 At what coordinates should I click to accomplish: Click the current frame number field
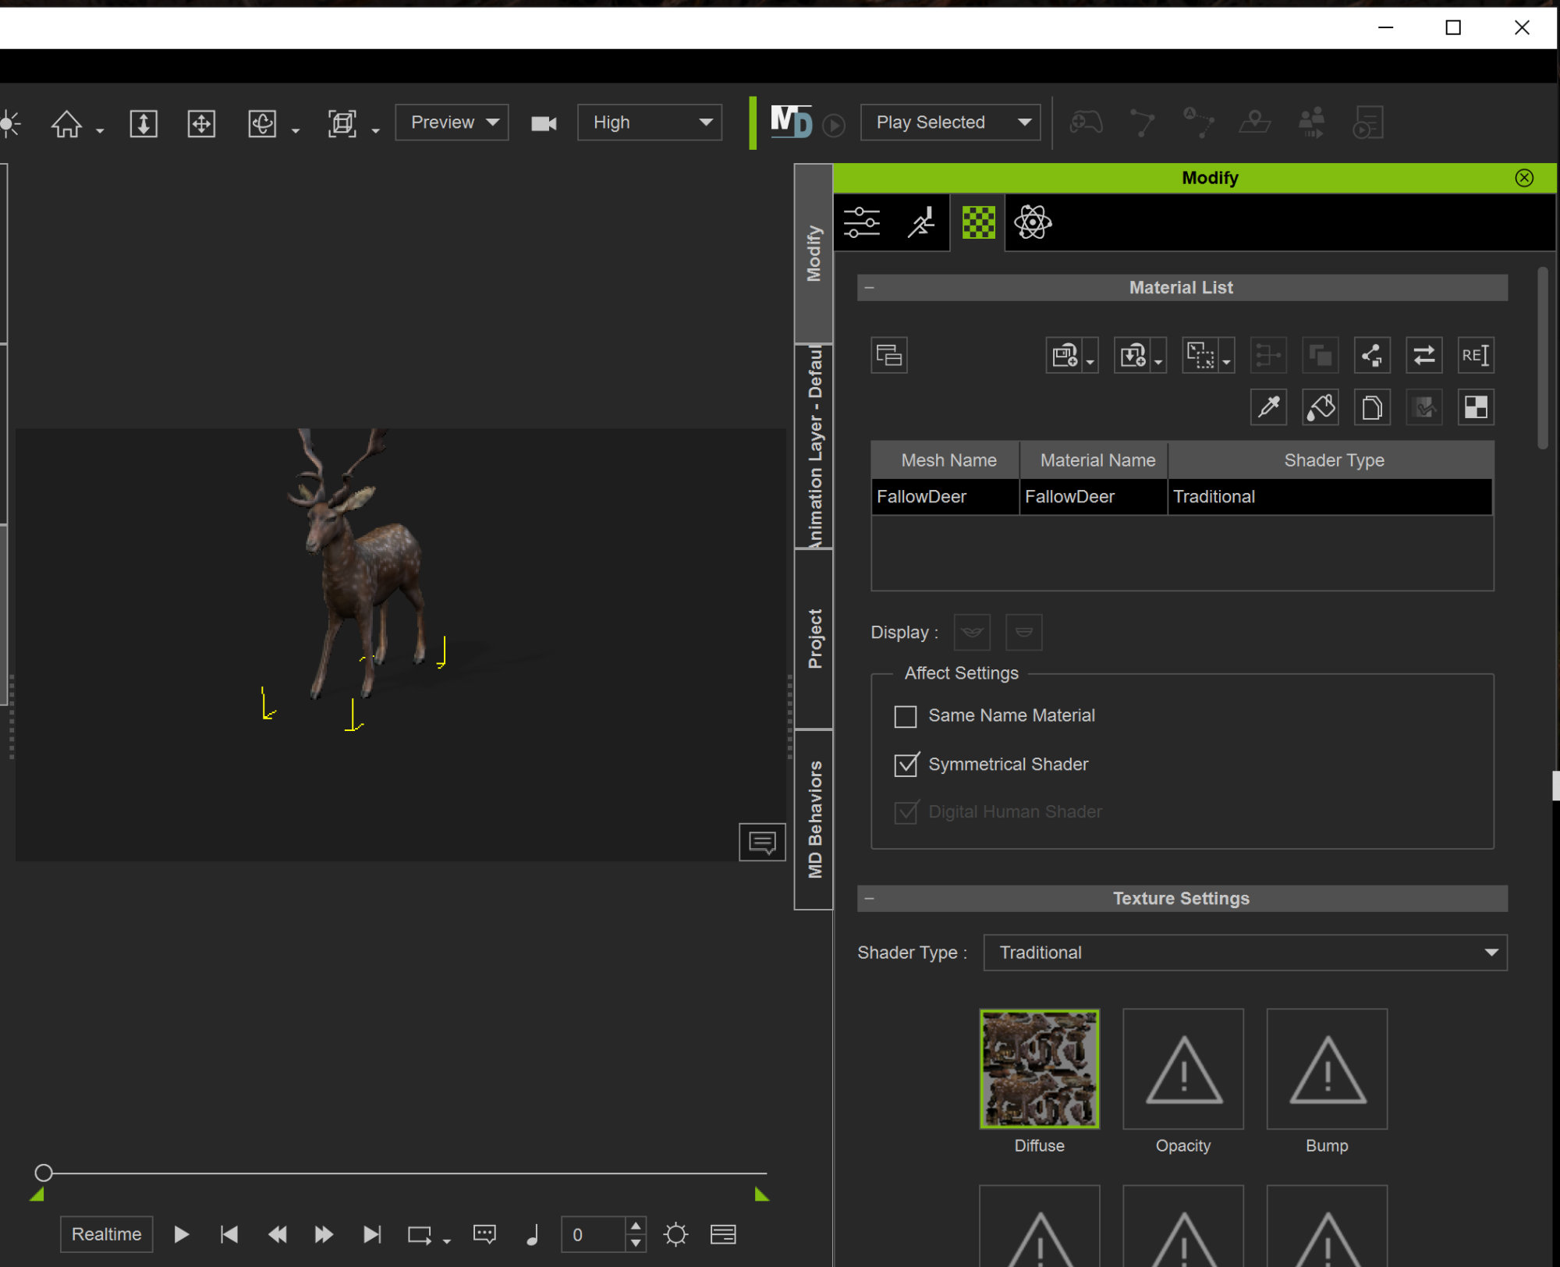tap(594, 1234)
